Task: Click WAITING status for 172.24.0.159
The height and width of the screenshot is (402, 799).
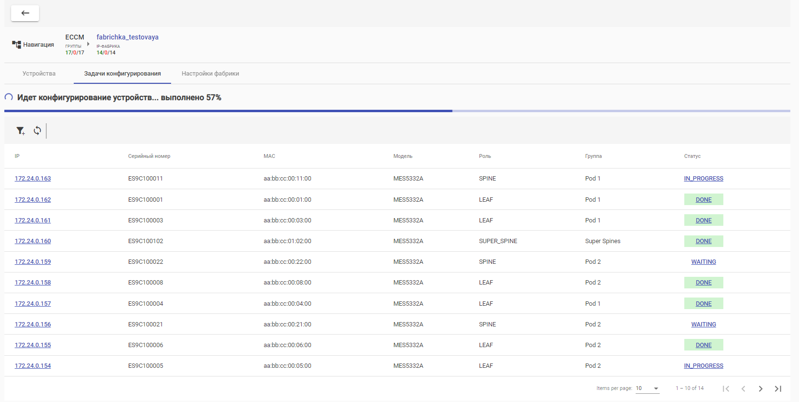Action: coord(704,262)
